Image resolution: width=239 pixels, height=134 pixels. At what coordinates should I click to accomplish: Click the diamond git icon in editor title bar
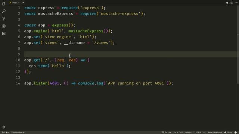click(227, 3)
